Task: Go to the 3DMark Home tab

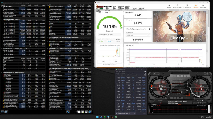Action: [169, 6]
